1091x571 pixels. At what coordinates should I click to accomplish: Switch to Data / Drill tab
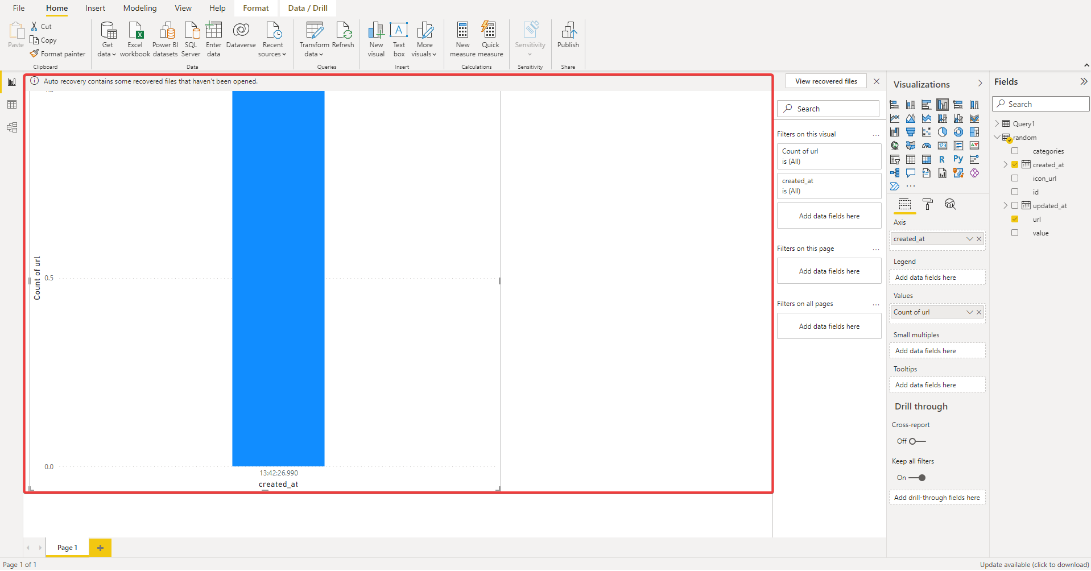308,8
